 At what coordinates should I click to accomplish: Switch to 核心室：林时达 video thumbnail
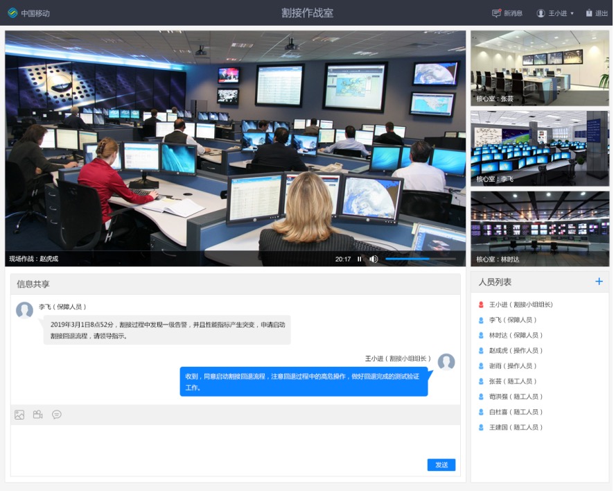pyautogui.click(x=539, y=229)
